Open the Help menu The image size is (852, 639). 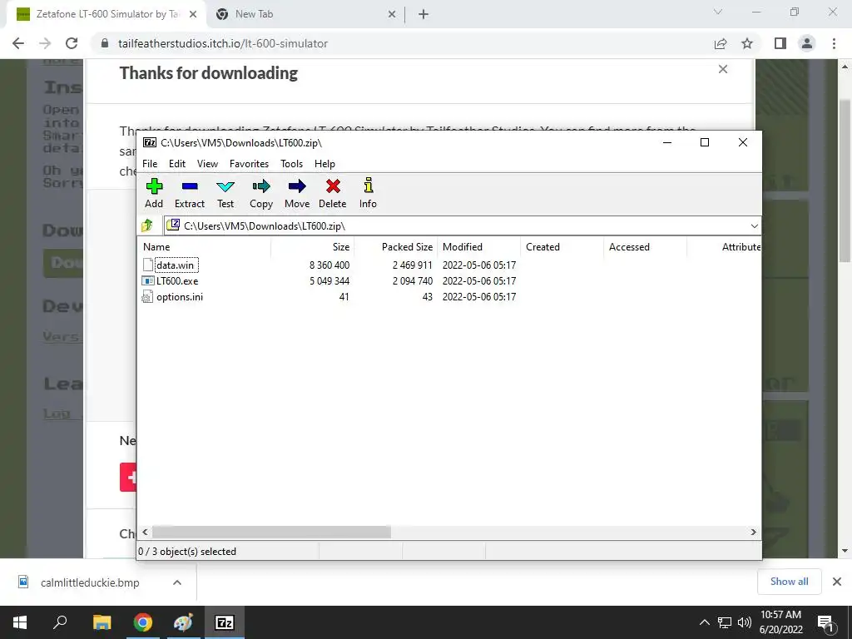(x=324, y=164)
